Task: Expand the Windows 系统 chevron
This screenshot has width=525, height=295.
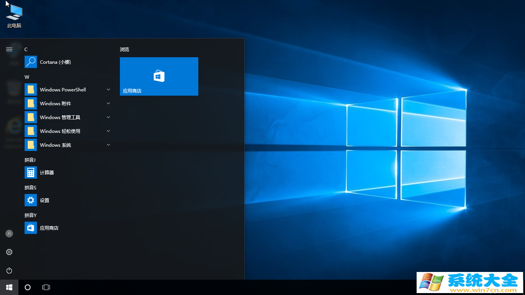Action: (x=108, y=145)
